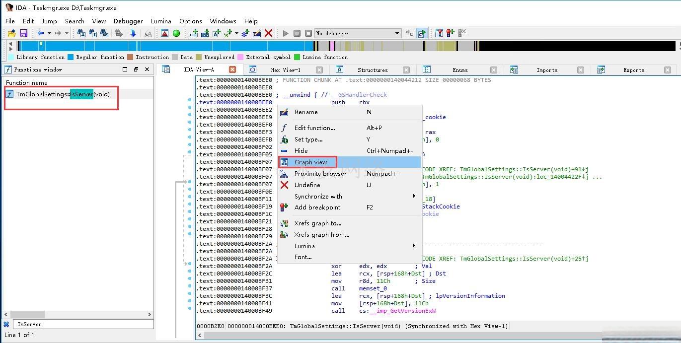
Task: Pause the process with the pause button
Action: [297, 33]
